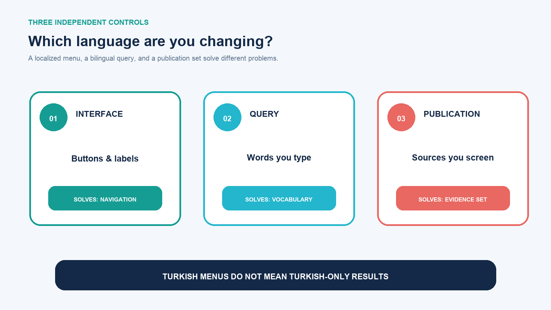Select the blue-bordered Query card

pos(279,158)
